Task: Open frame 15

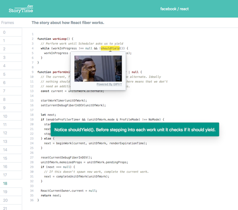Action: 11,158
